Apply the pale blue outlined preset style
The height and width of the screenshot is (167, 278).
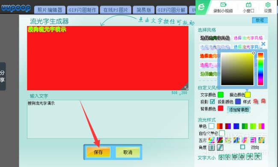[x=215, y=47]
